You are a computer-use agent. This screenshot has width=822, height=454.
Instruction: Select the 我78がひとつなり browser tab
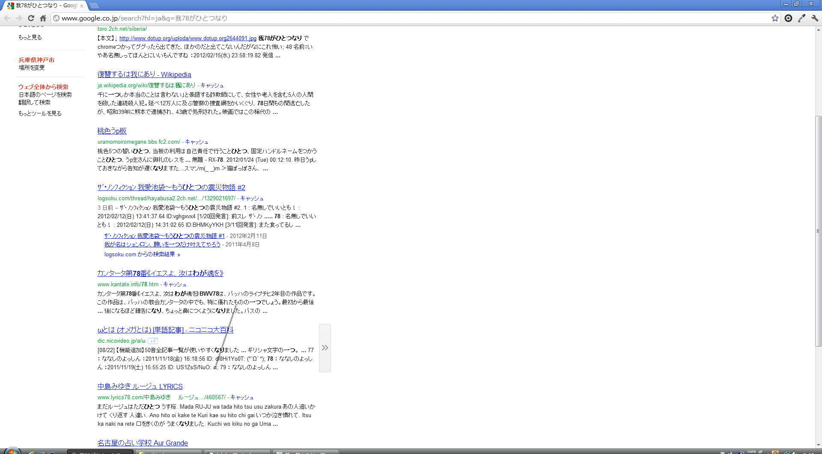point(45,6)
